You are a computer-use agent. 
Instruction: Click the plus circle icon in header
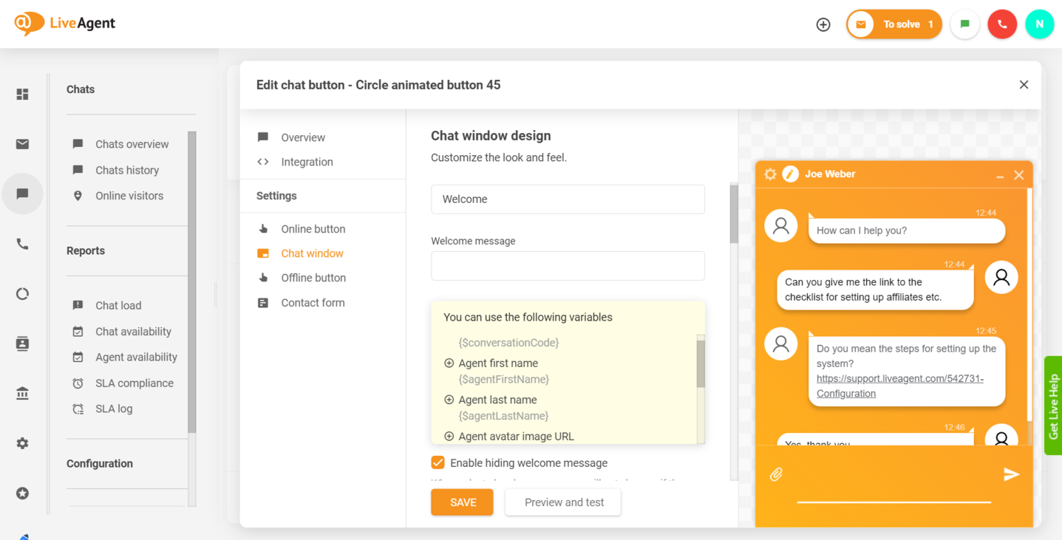(x=823, y=24)
